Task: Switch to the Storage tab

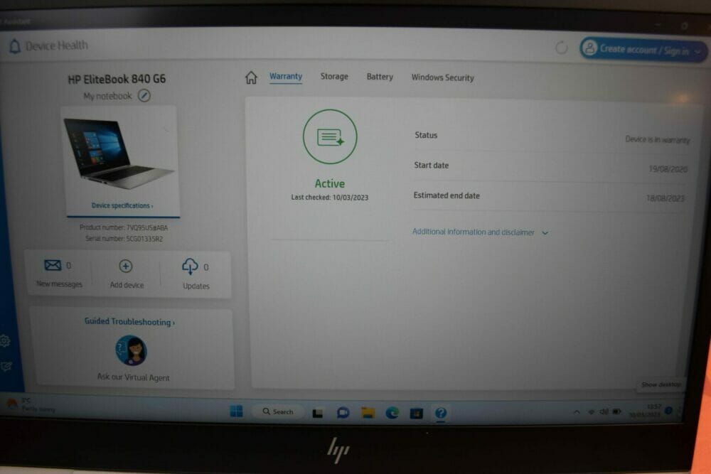Action: [x=334, y=77]
